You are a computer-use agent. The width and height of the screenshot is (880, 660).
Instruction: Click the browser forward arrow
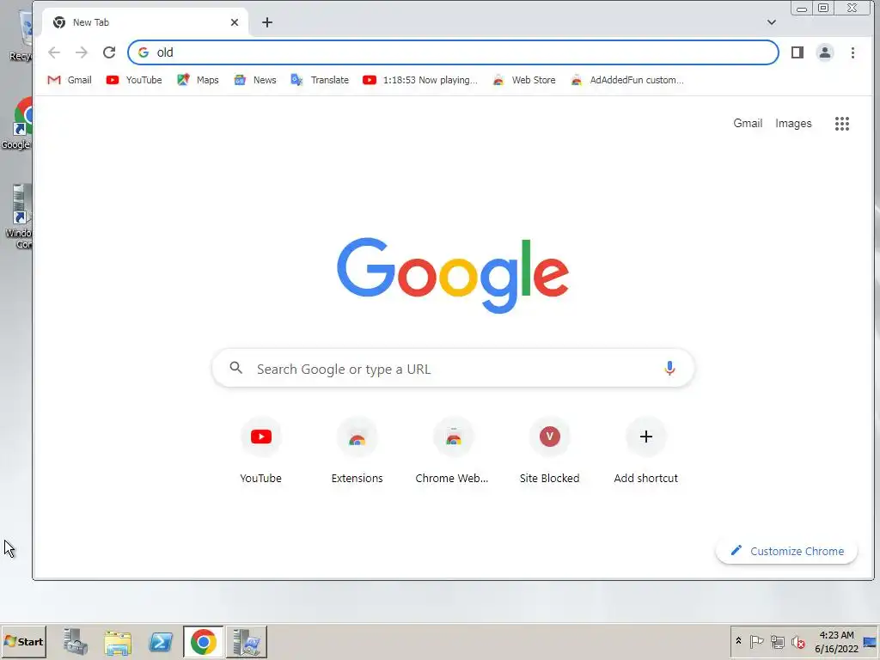pos(82,52)
